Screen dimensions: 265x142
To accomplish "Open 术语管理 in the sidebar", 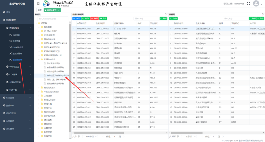I will point(15,41).
